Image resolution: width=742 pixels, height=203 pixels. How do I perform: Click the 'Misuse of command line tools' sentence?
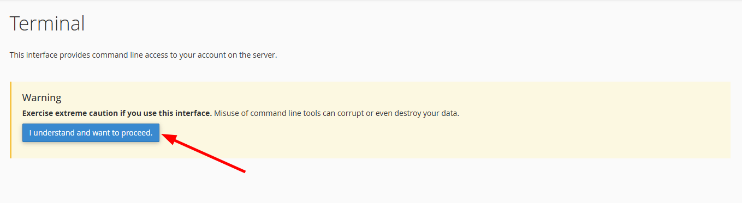336,114
